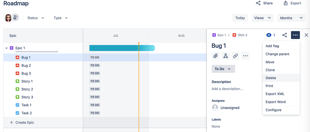The height and width of the screenshot is (132, 310).
Task: Open the more actions ellipsis under the Bug 1 title
Action: (x=245, y=56)
